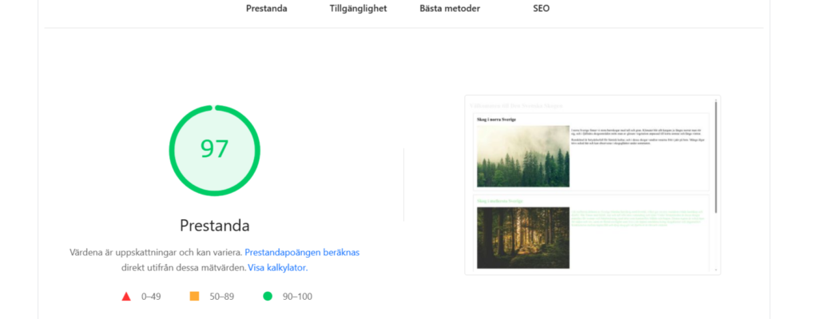This screenshot has height=319, width=818.
Task: Click the preview's vertical scrollbar thumb
Action: [x=716, y=156]
